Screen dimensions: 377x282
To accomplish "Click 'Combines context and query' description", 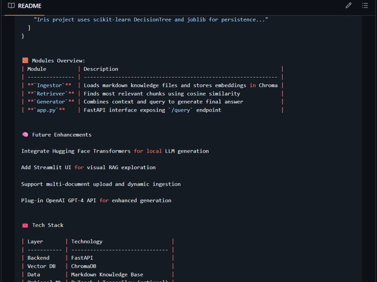I will 163,102.
